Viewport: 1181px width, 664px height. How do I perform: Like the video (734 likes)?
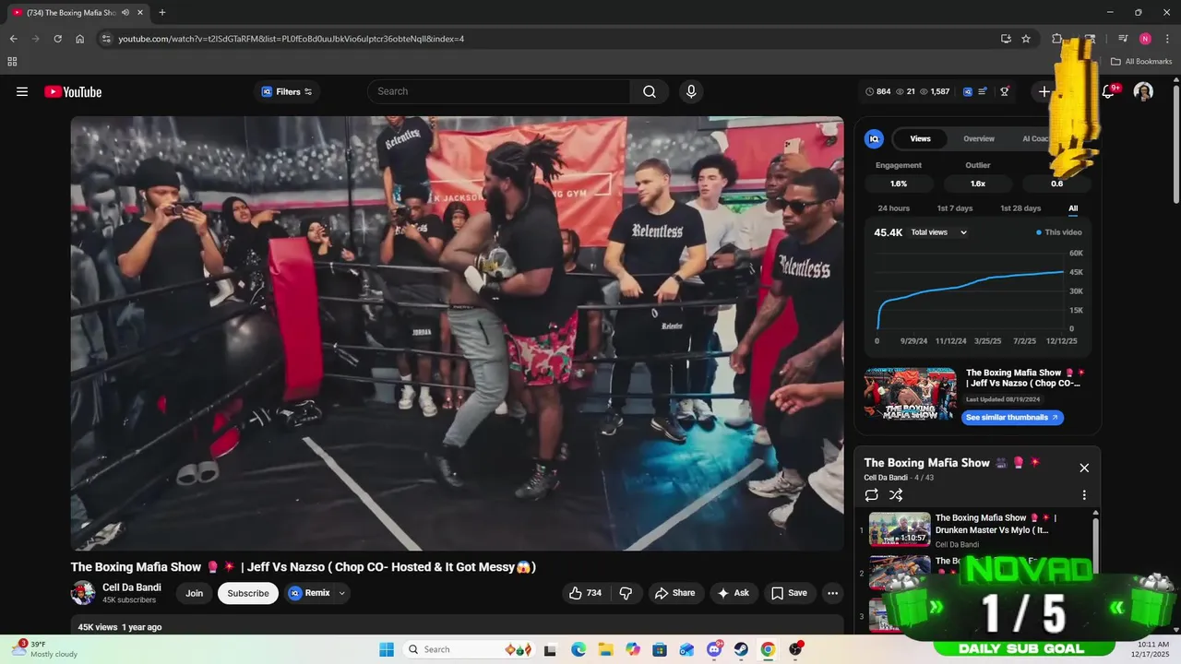click(x=587, y=593)
